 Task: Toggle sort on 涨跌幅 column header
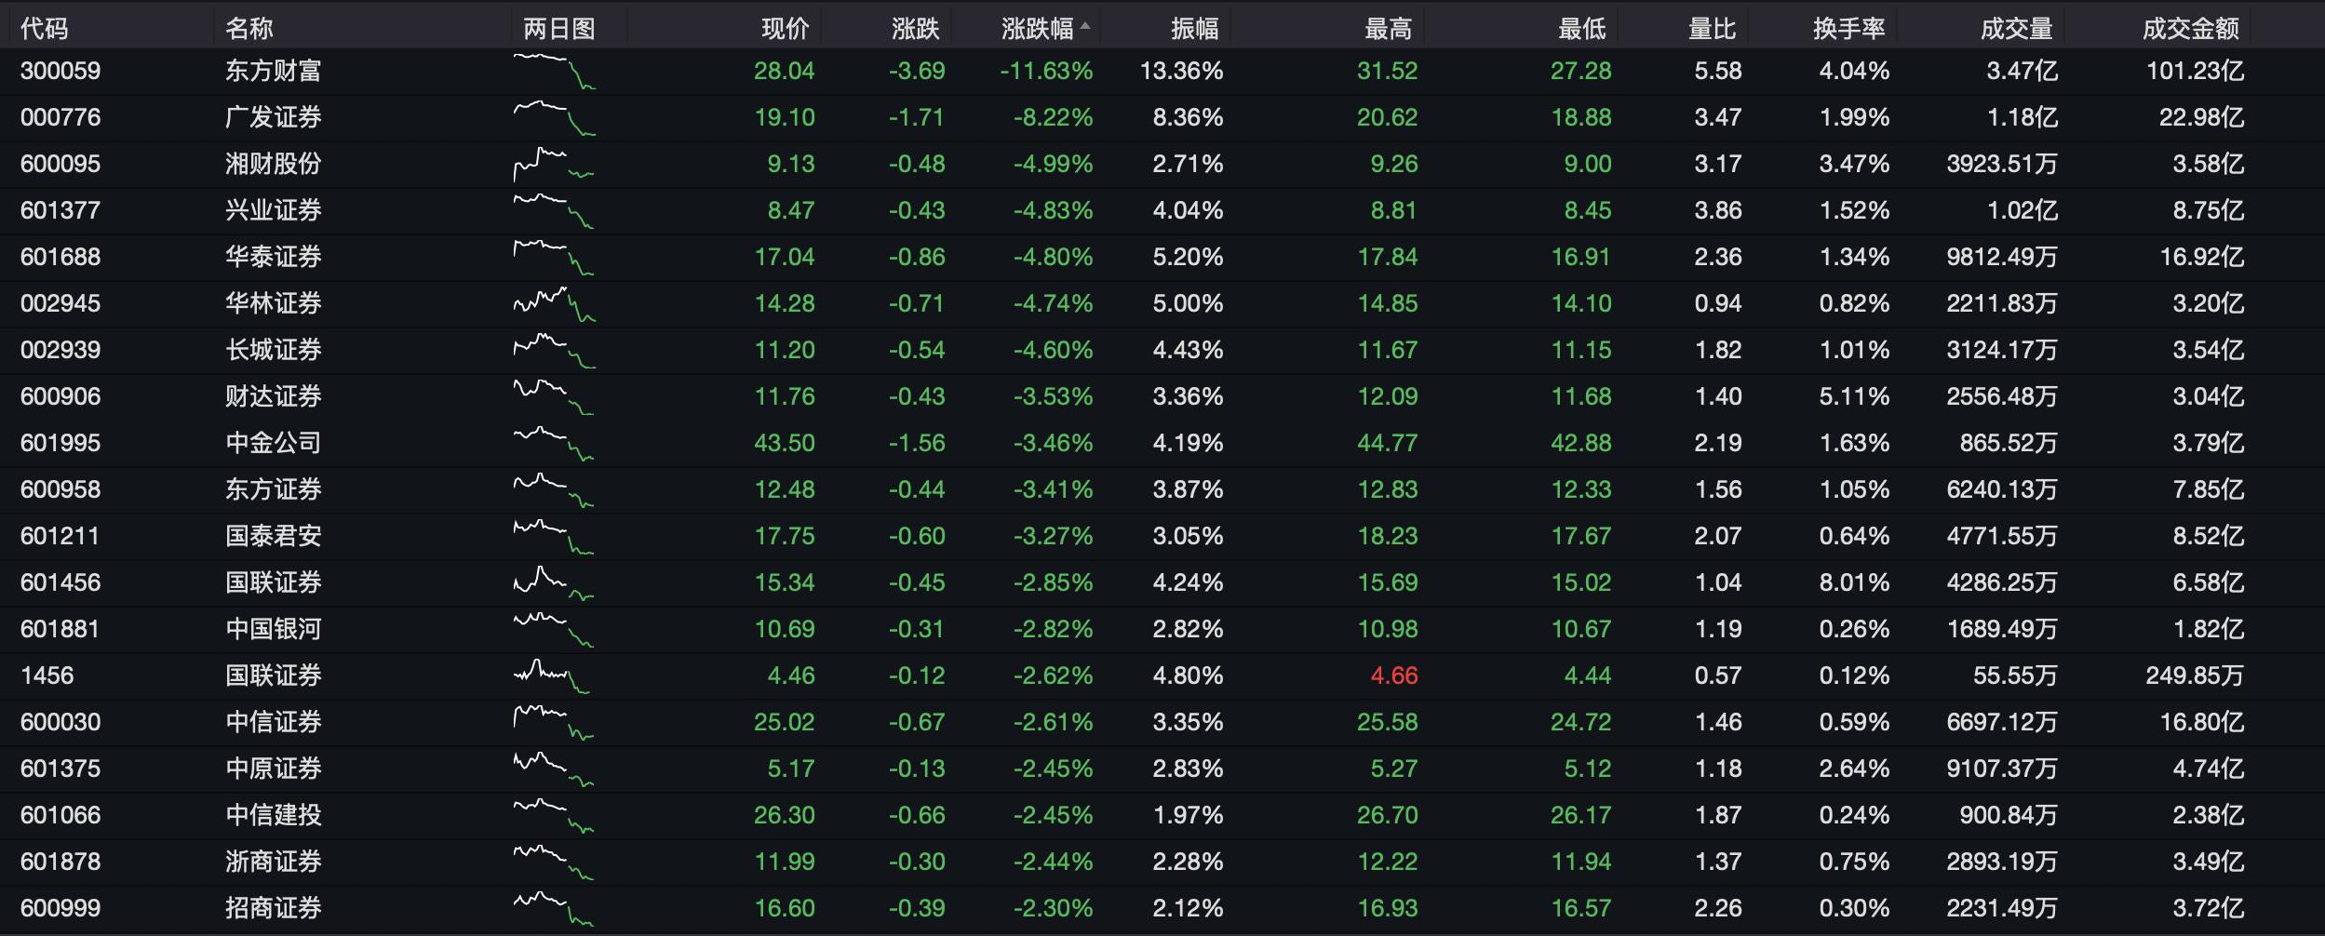tap(1038, 29)
